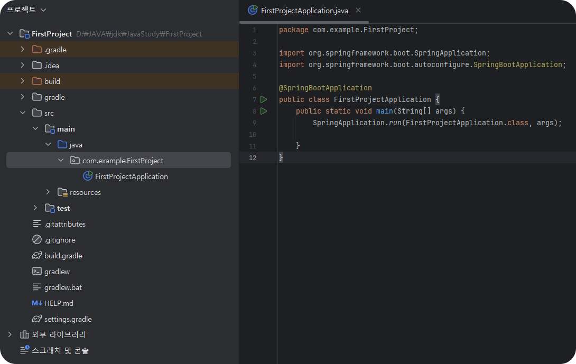Select FirstProjectApplication in project tree
576x364 pixels.
pyautogui.click(x=131, y=176)
